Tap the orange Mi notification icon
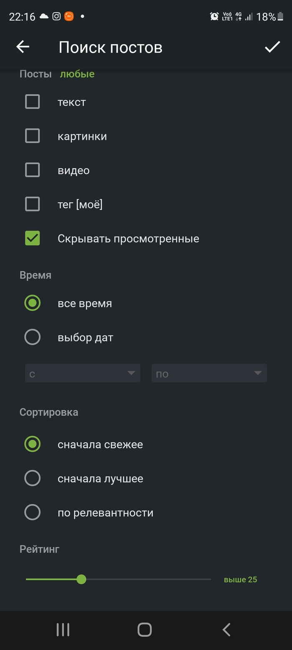 point(69,17)
